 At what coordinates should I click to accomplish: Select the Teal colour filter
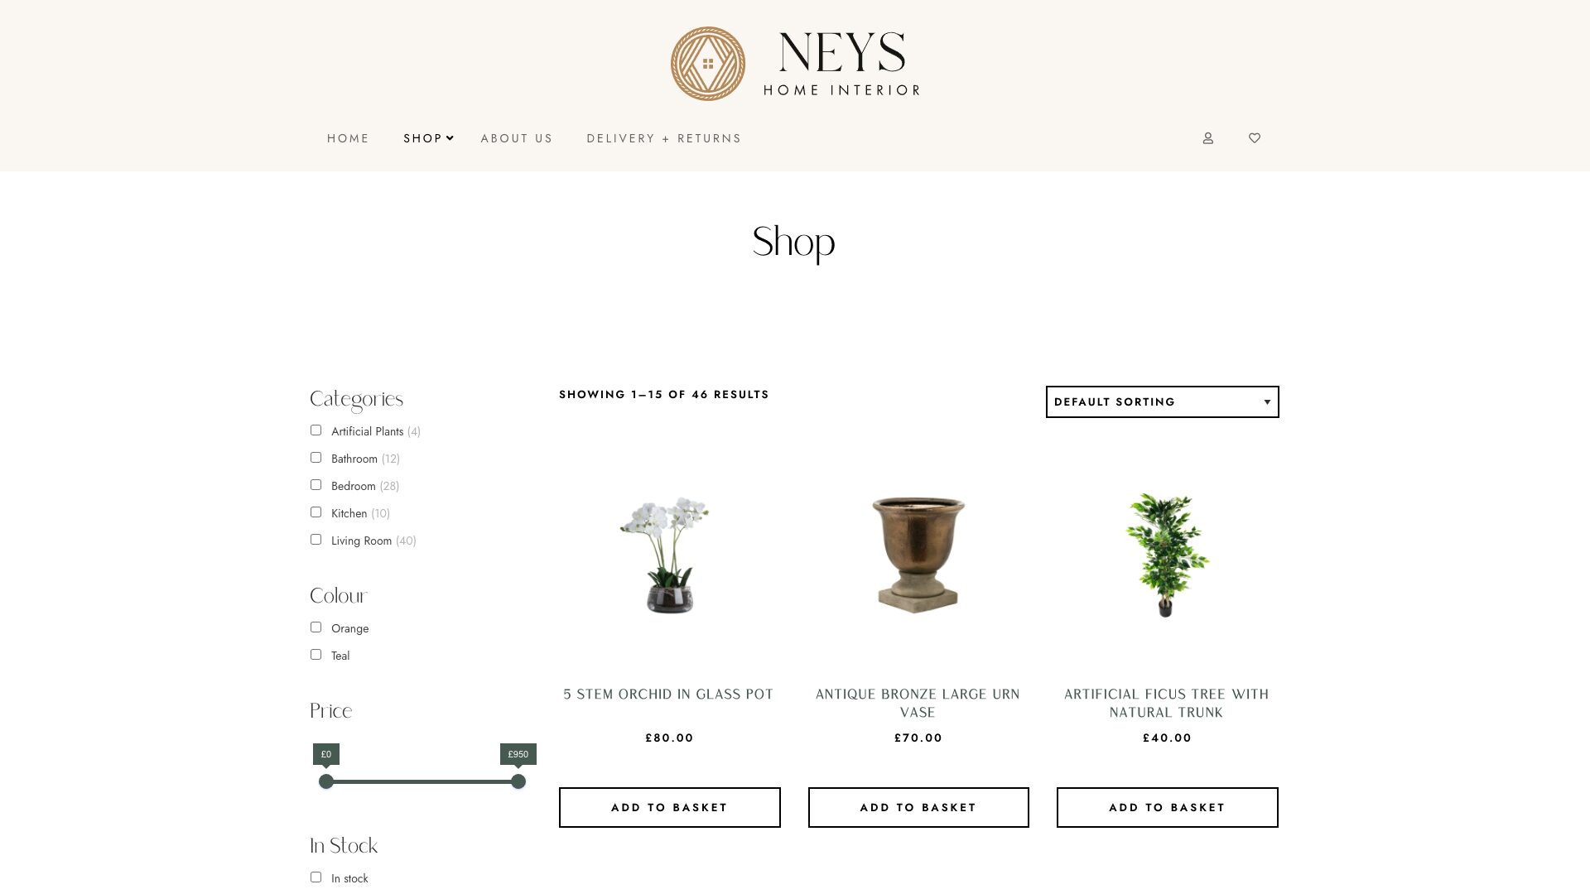[316, 655]
